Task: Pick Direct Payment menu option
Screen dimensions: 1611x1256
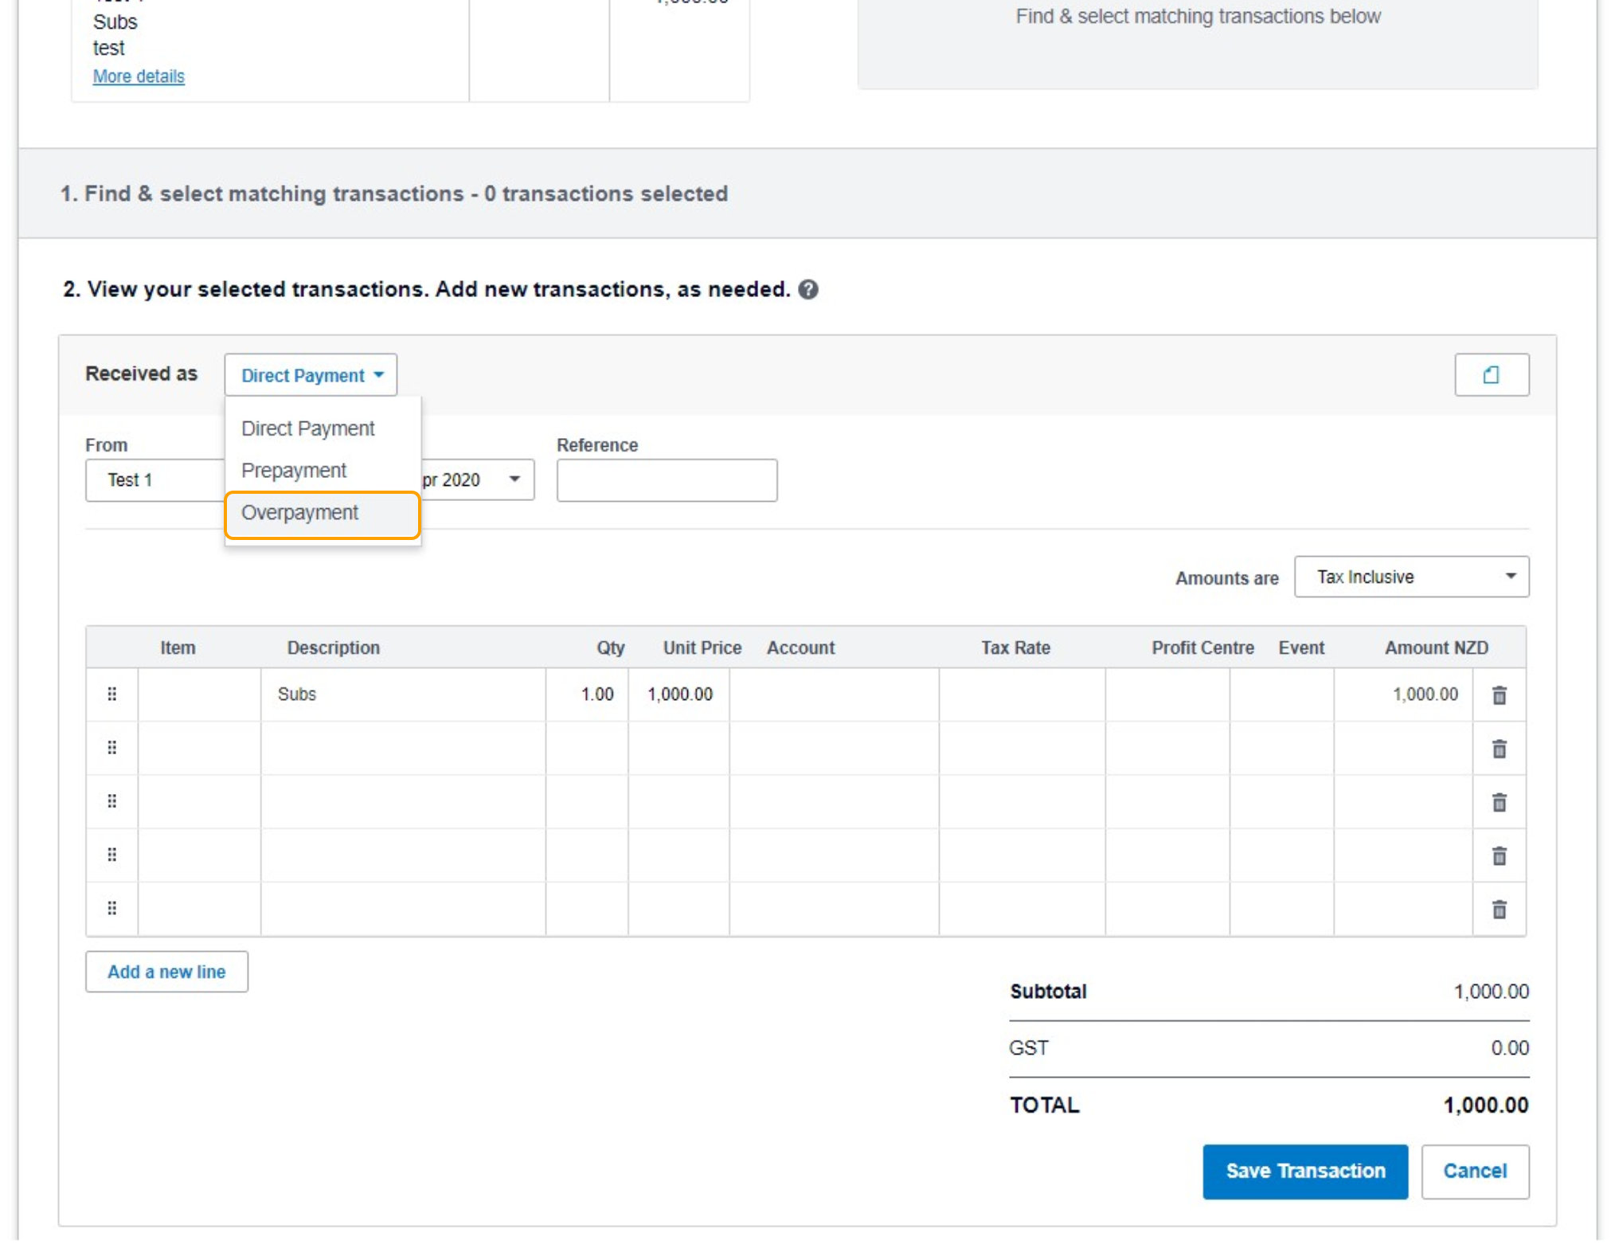Action: point(307,428)
